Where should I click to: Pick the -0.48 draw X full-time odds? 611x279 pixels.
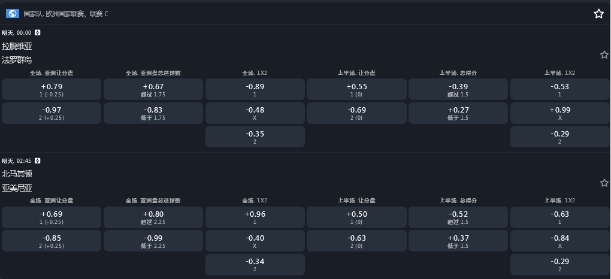pos(255,113)
